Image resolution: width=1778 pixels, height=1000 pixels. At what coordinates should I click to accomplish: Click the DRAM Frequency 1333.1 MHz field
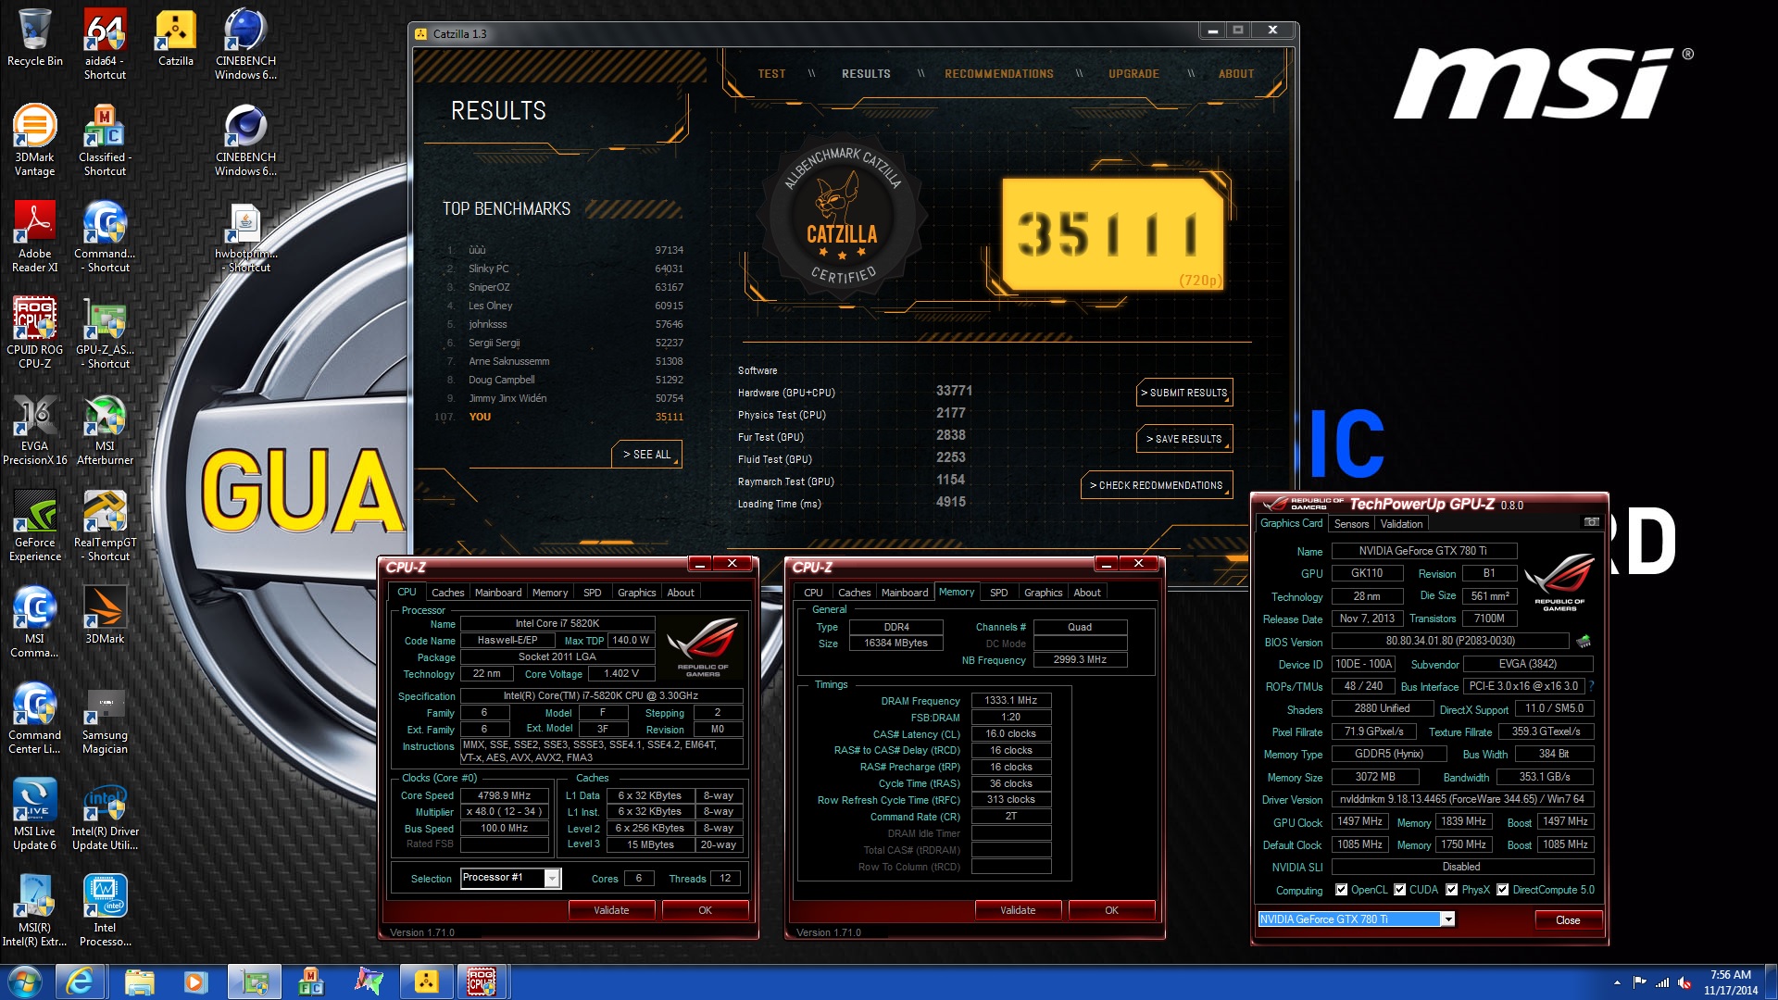pos(1010,700)
